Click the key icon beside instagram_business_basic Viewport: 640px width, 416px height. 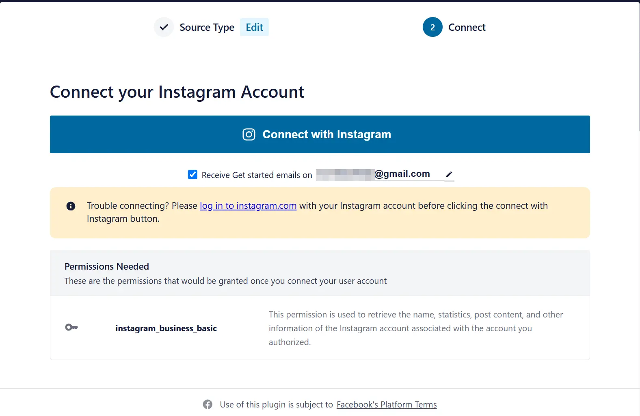point(71,327)
